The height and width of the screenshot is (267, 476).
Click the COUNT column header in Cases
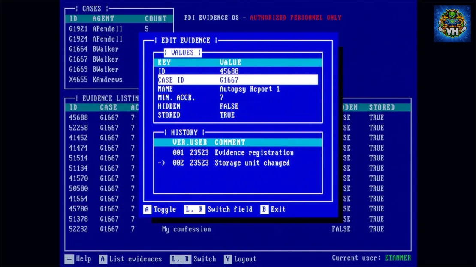coord(156,19)
